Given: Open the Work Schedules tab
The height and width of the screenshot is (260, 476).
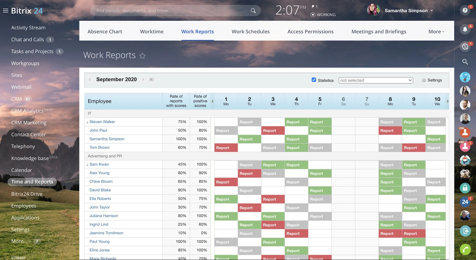Looking at the screenshot, I should point(250,32).
